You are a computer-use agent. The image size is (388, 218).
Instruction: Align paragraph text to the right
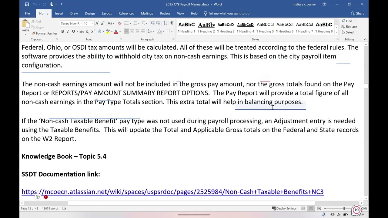coord(137,31)
